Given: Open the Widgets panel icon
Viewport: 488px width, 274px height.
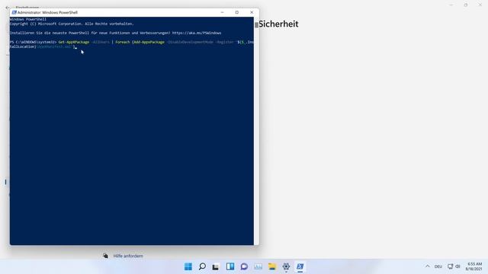Looking at the screenshot, I should 230,266.
